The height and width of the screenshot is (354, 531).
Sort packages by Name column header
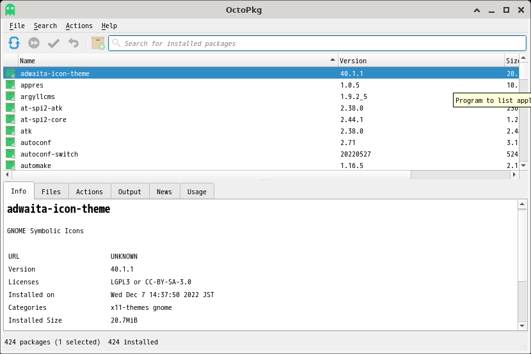[177, 61]
